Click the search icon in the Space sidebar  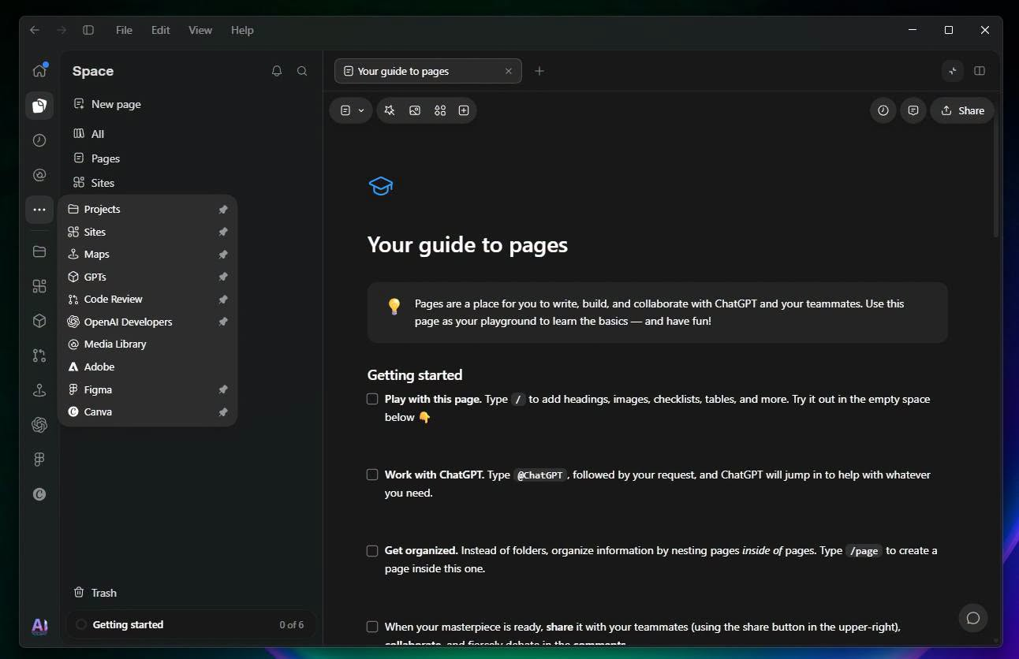tap(302, 71)
